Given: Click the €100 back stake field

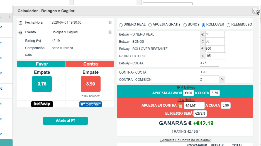Looking at the screenshot, I should (x=188, y=93).
